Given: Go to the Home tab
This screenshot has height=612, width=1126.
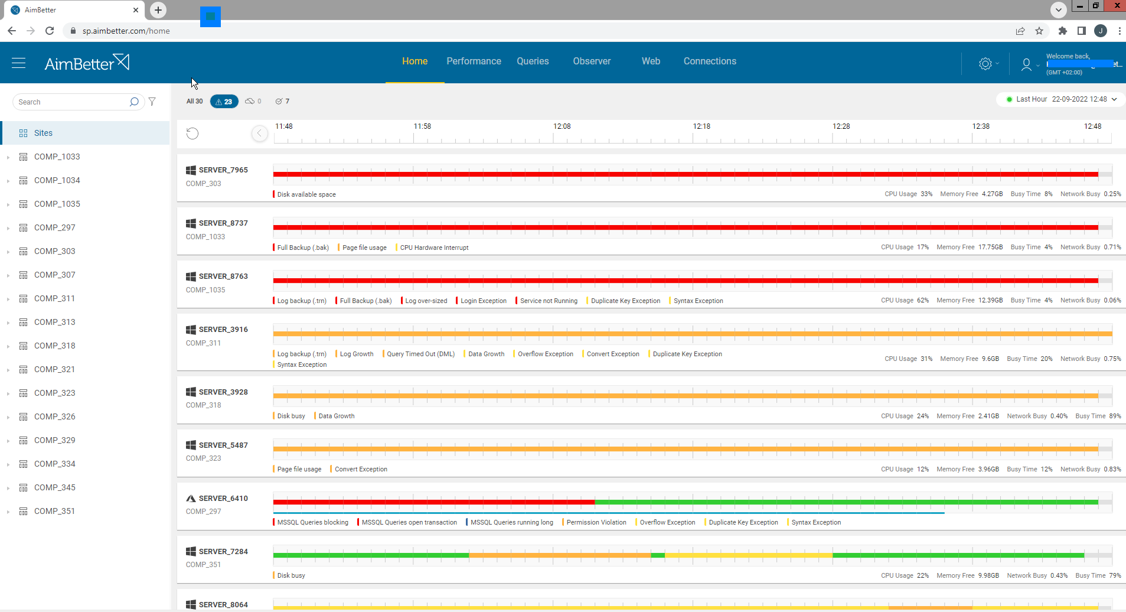Looking at the screenshot, I should tap(415, 61).
